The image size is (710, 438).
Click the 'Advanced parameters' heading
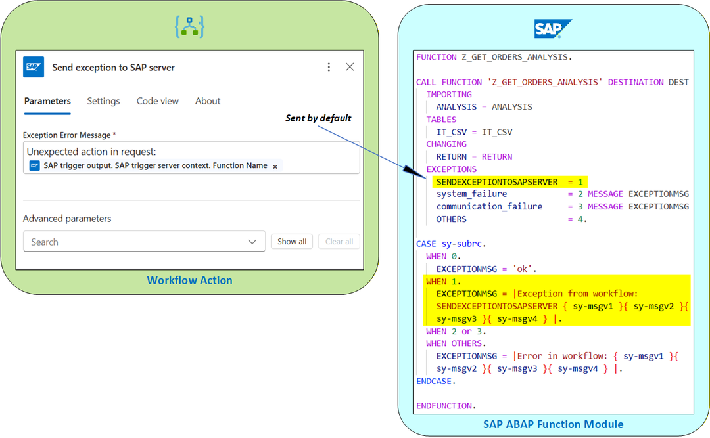[67, 219]
